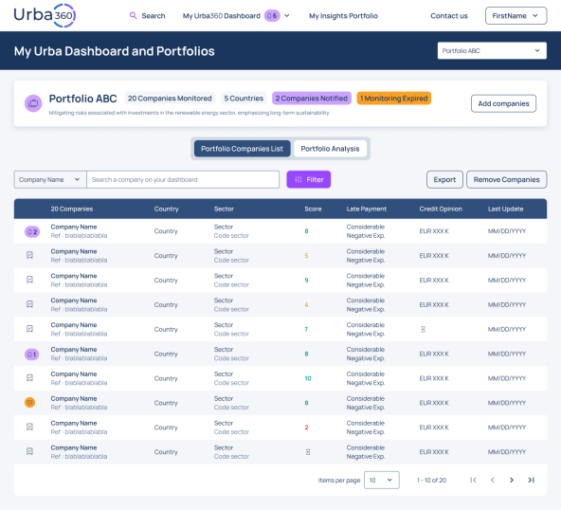Click the monitoring icon in row with score 4
This screenshot has height=510, width=561.
click(x=30, y=304)
